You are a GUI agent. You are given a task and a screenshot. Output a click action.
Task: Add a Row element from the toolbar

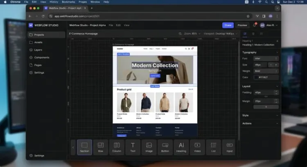(101, 147)
